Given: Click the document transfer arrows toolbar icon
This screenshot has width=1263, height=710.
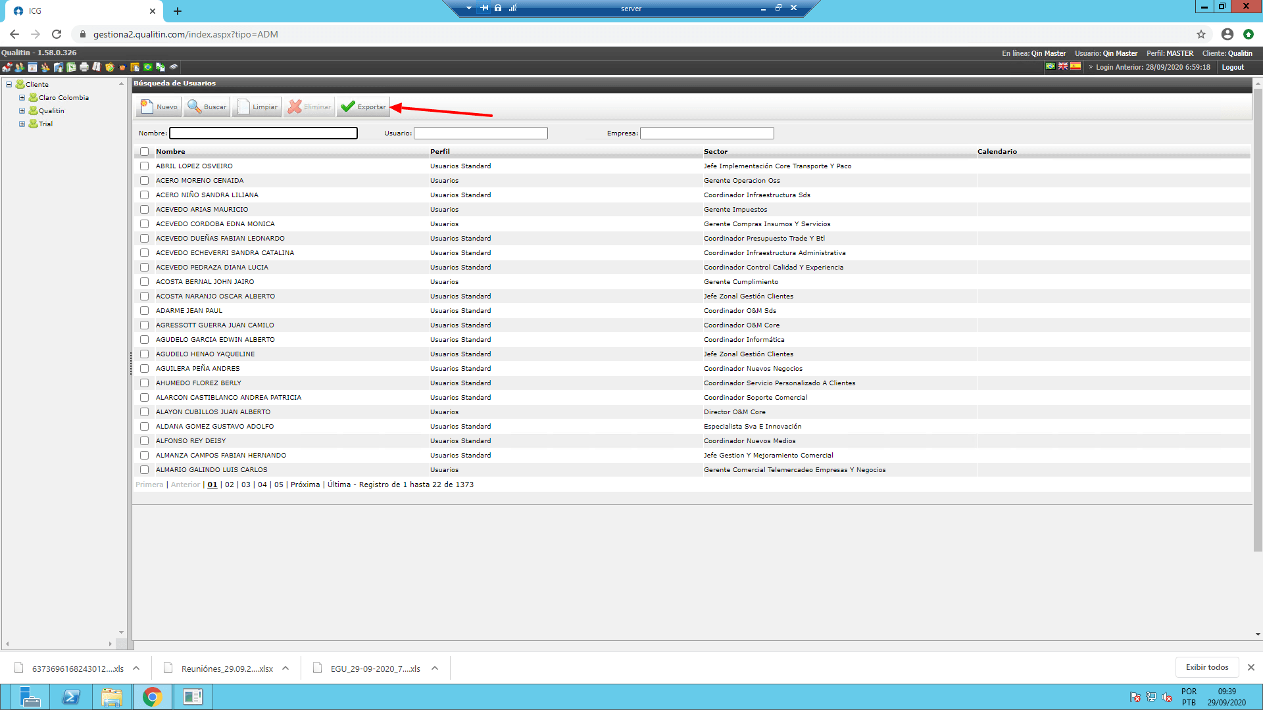Looking at the screenshot, I should point(161,67).
